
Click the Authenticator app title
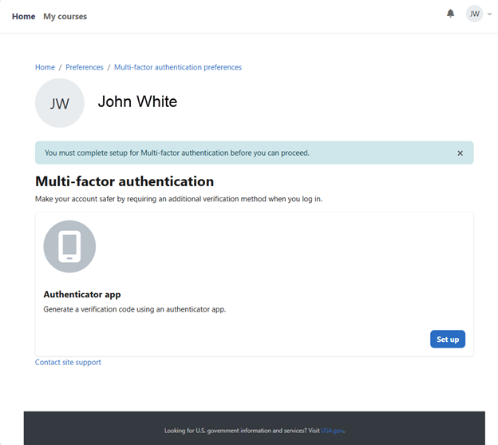82,294
